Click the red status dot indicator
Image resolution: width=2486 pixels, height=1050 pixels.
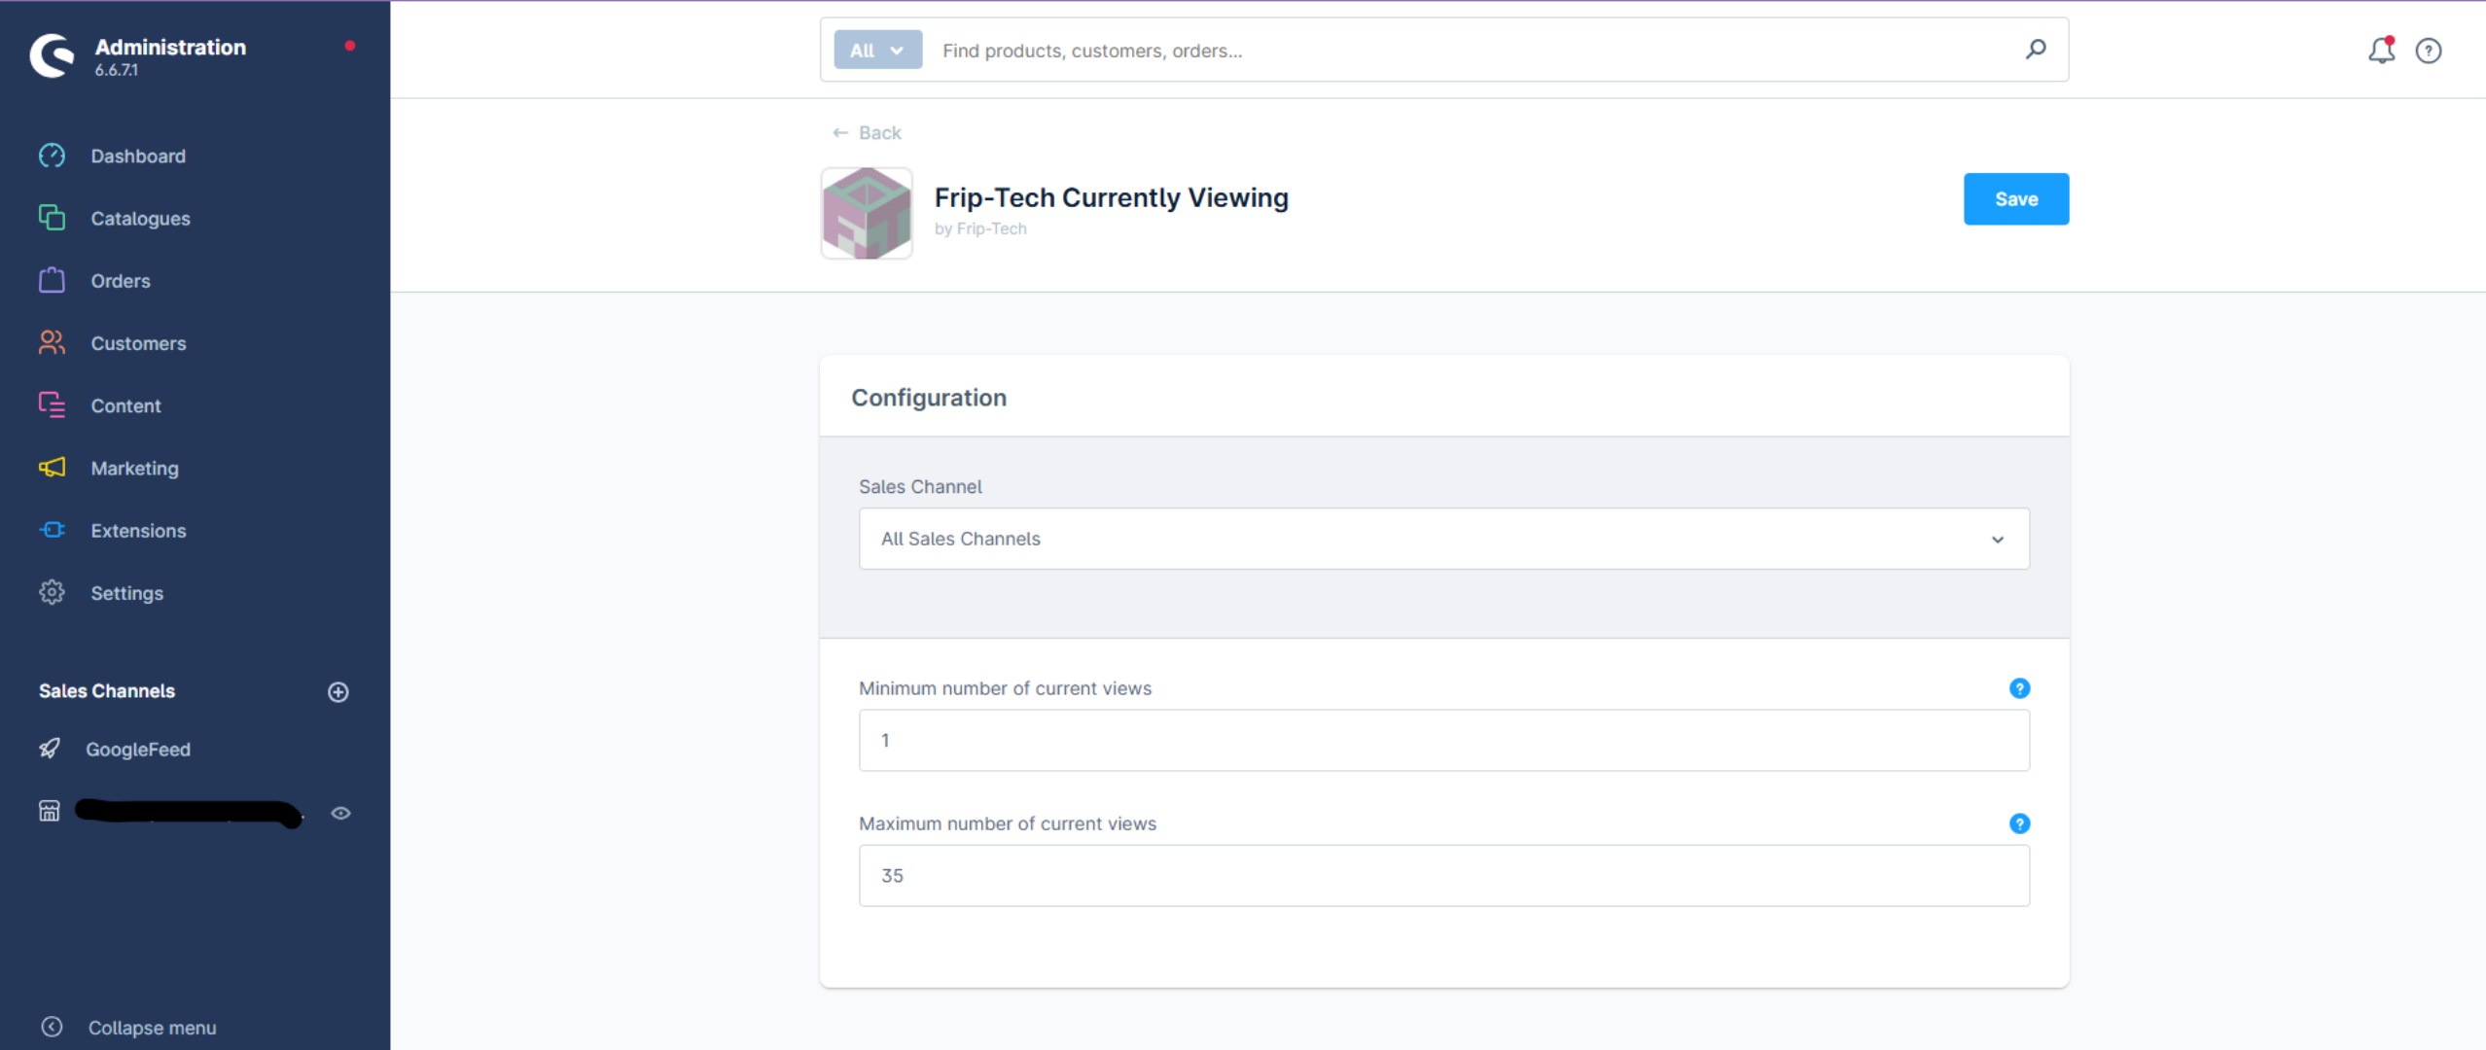[x=350, y=46]
